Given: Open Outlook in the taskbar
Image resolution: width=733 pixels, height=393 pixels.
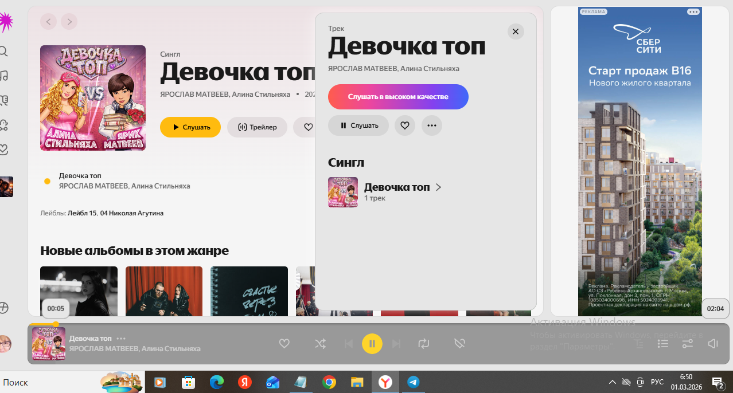Looking at the screenshot, I should (x=272, y=382).
